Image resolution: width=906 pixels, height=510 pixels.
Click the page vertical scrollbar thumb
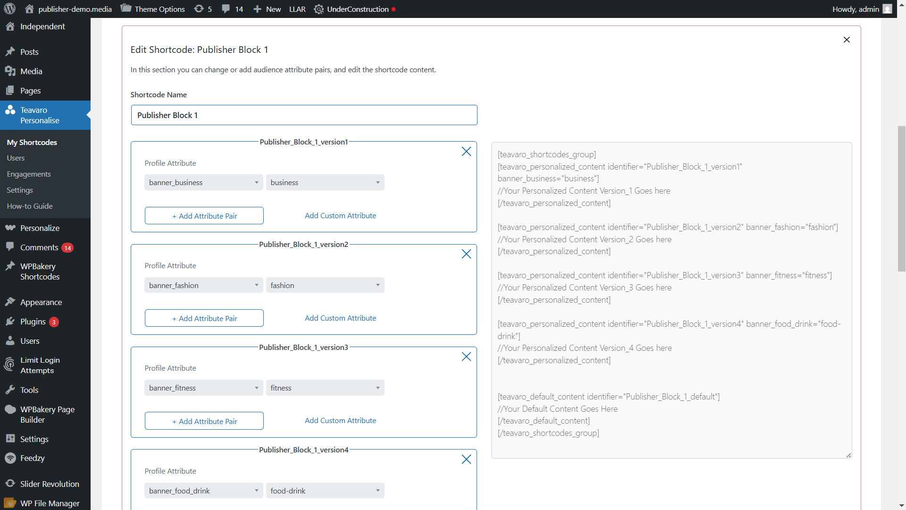pyautogui.click(x=901, y=198)
